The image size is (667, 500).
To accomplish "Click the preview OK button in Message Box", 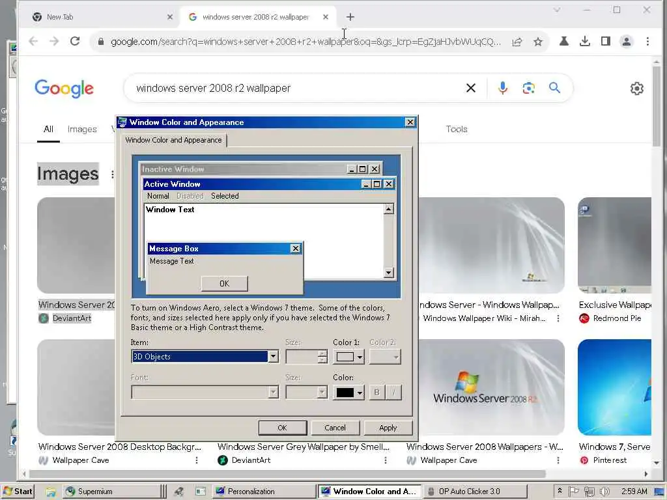I will tap(225, 284).
